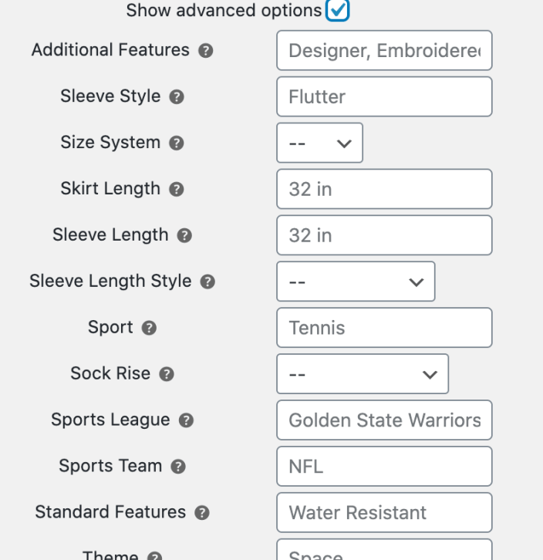Viewport: 543px width, 560px height.
Task: Click the Sleeve Length help icon
Action: coord(184,236)
